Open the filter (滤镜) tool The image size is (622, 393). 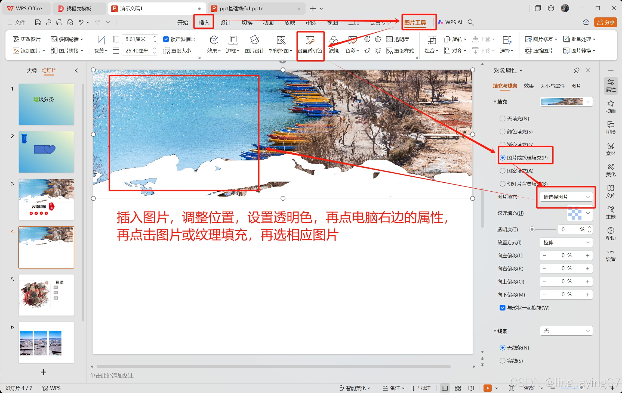pyautogui.click(x=334, y=40)
